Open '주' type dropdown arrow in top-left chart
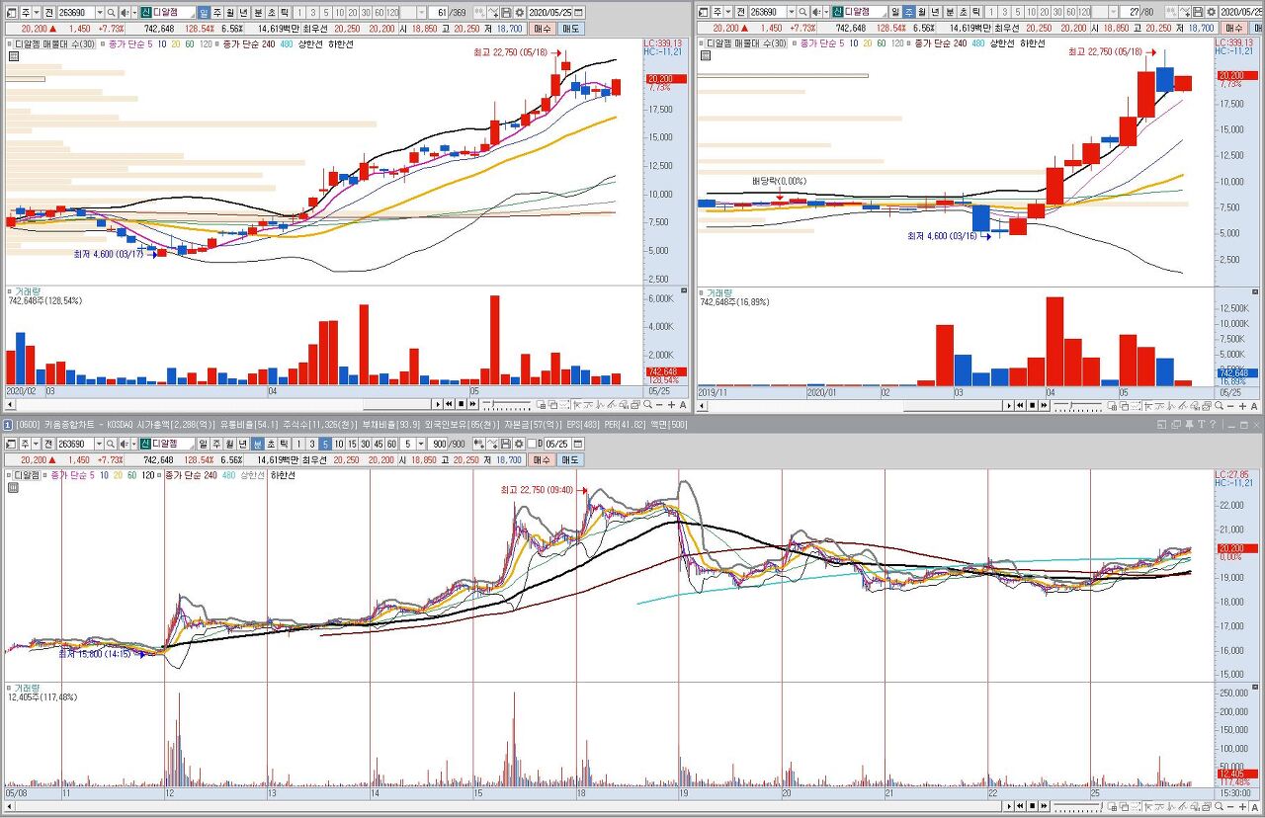The image size is (1265, 818). 36,12
